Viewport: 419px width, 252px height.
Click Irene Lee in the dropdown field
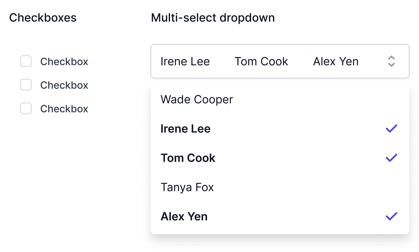click(x=185, y=61)
